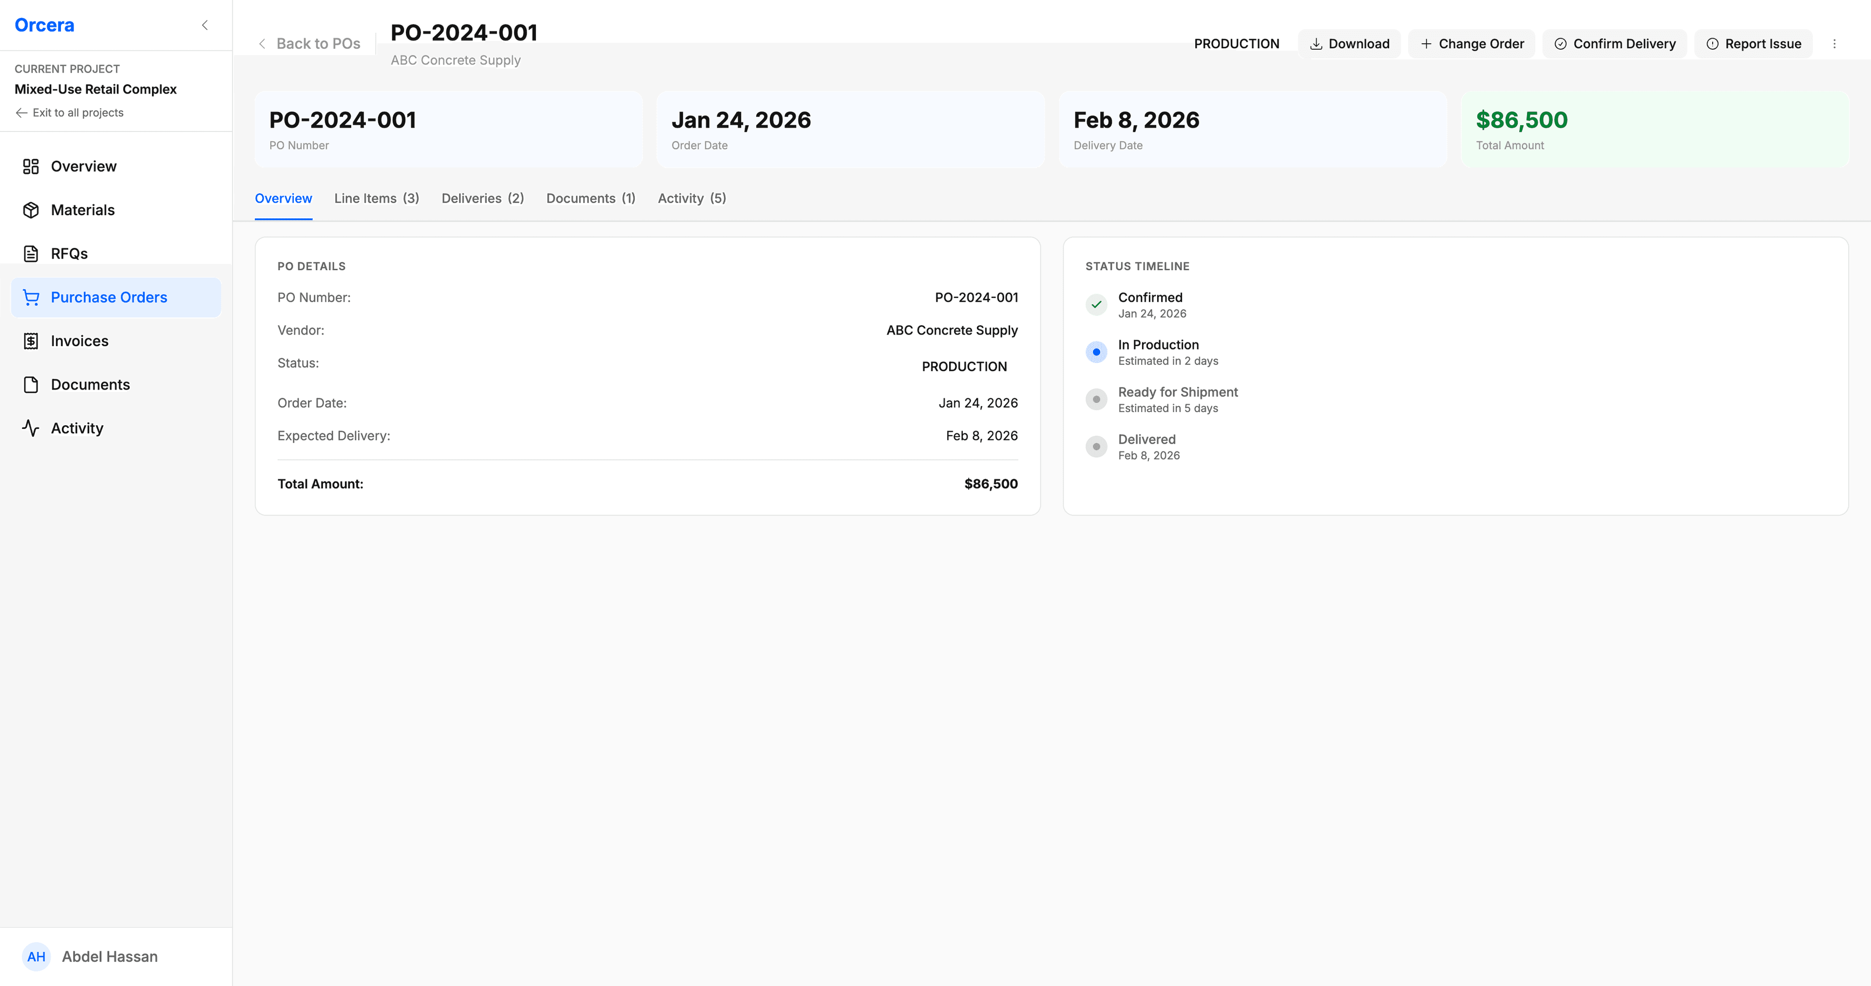Select the Activity waveform icon
The width and height of the screenshot is (1871, 986).
pyautogui.click(x=31, y=428)
